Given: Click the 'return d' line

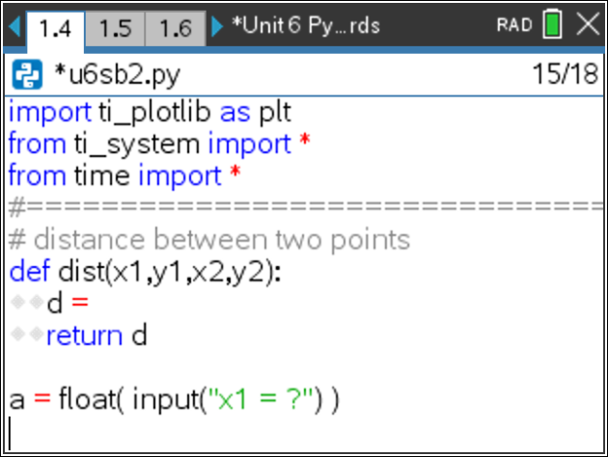Looking at the screenshot, I should [97, 336].
